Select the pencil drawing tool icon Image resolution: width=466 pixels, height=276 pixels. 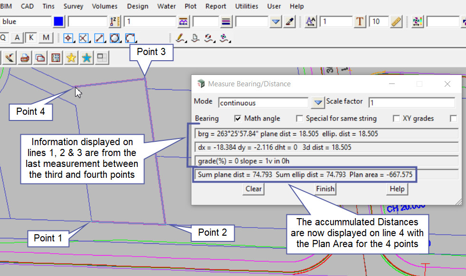(180, 38)
